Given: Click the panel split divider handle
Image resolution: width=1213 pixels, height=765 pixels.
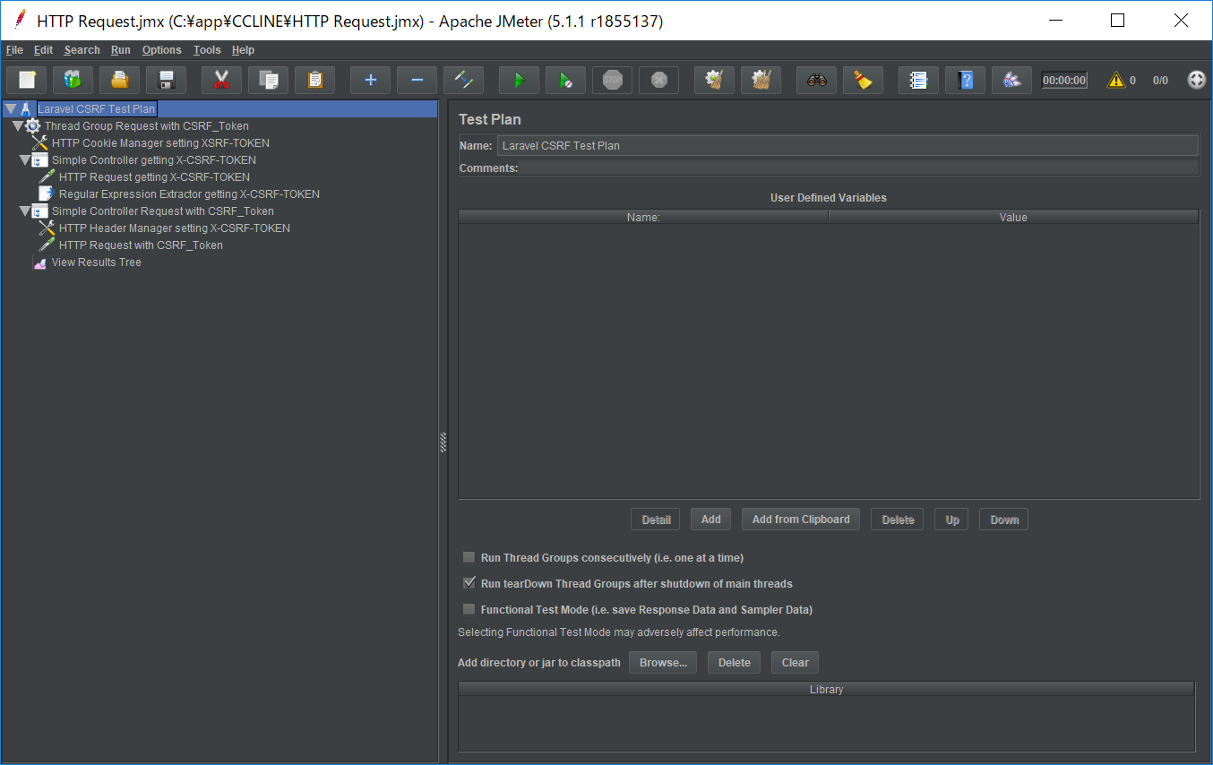Looking at the screenshot, I should [443, 443].
